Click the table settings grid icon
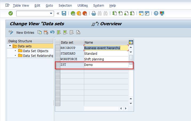The height and width of the screenshot is (121, 191). [x=131, y=42]
